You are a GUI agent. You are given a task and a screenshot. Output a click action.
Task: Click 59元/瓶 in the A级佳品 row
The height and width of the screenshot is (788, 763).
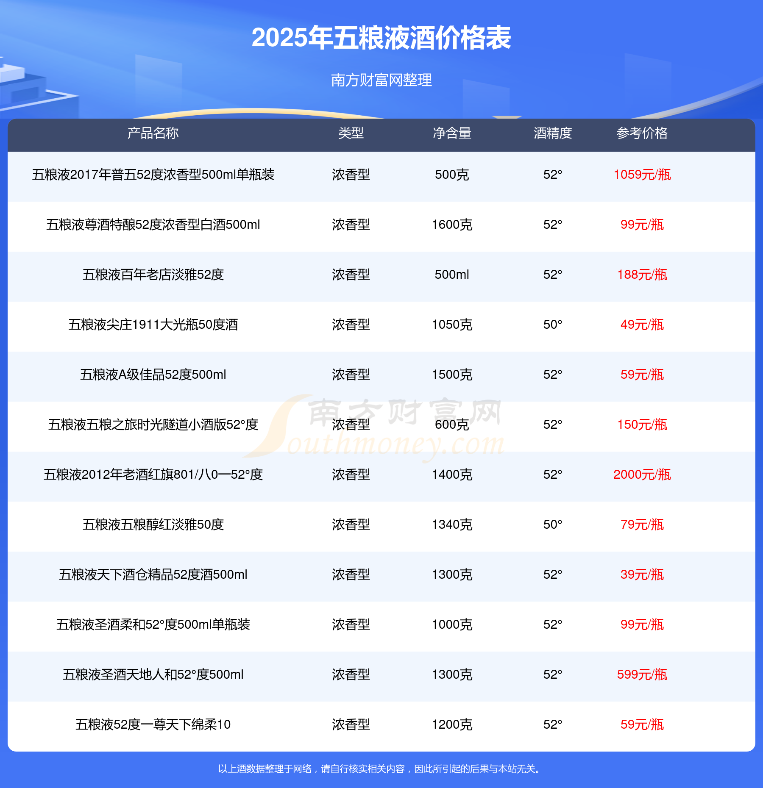click(642, 375)
